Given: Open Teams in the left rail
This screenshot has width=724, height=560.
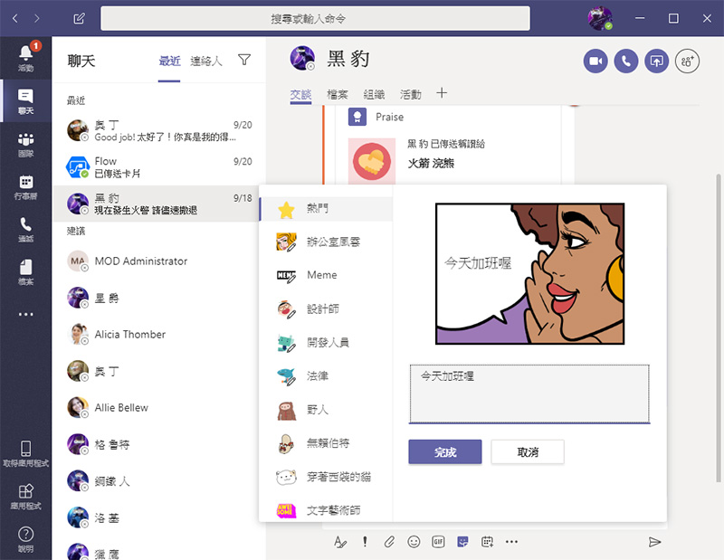Looking at the screenshot, I should pyautogui.click(x=26, y=144).
